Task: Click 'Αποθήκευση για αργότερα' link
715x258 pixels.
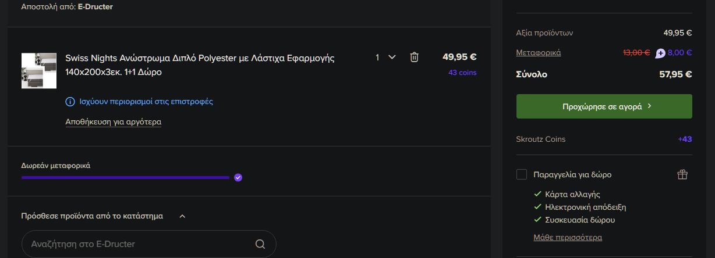Action: pyautogui.click(x=113, y=122)
